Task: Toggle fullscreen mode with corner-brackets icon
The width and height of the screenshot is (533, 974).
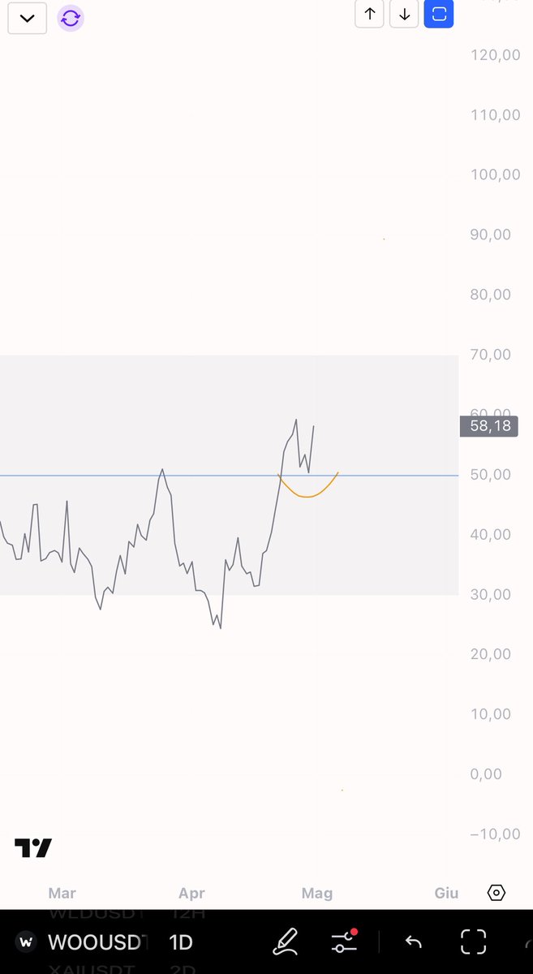Action: pyautogui.click(x=473, y=942)
